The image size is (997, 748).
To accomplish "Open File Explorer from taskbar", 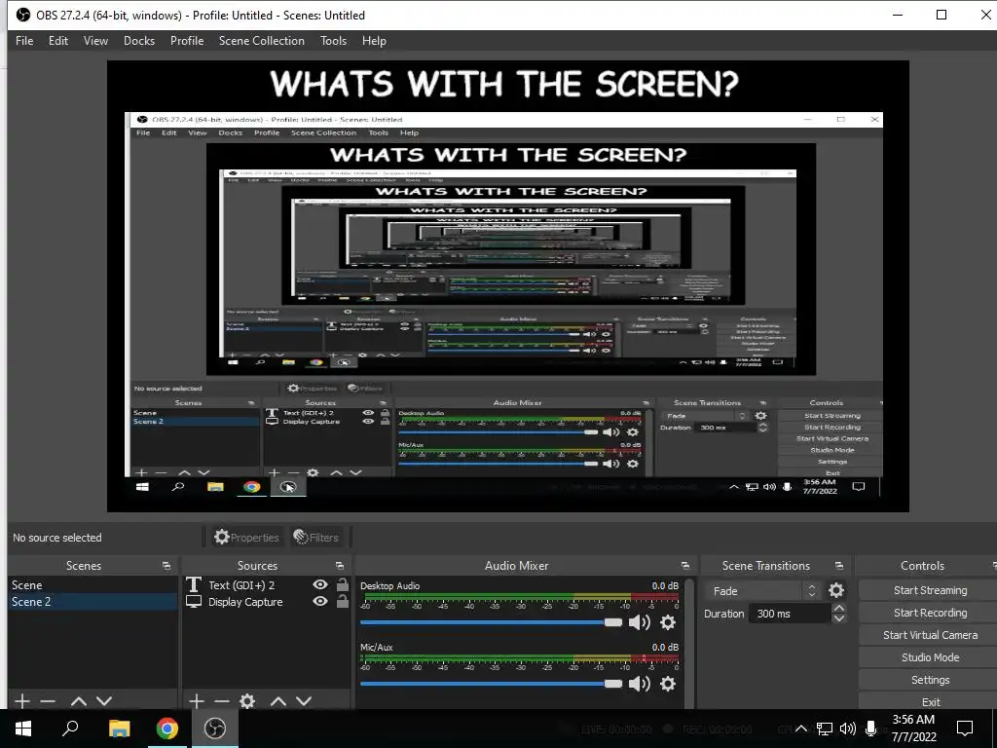I will pos(119,729).
